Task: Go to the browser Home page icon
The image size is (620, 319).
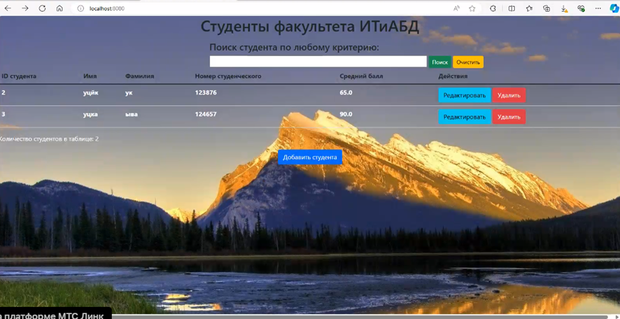Action: (59, 8)
